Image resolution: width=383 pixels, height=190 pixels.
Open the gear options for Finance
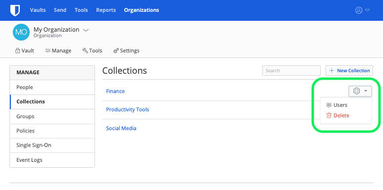click(360, 91)
